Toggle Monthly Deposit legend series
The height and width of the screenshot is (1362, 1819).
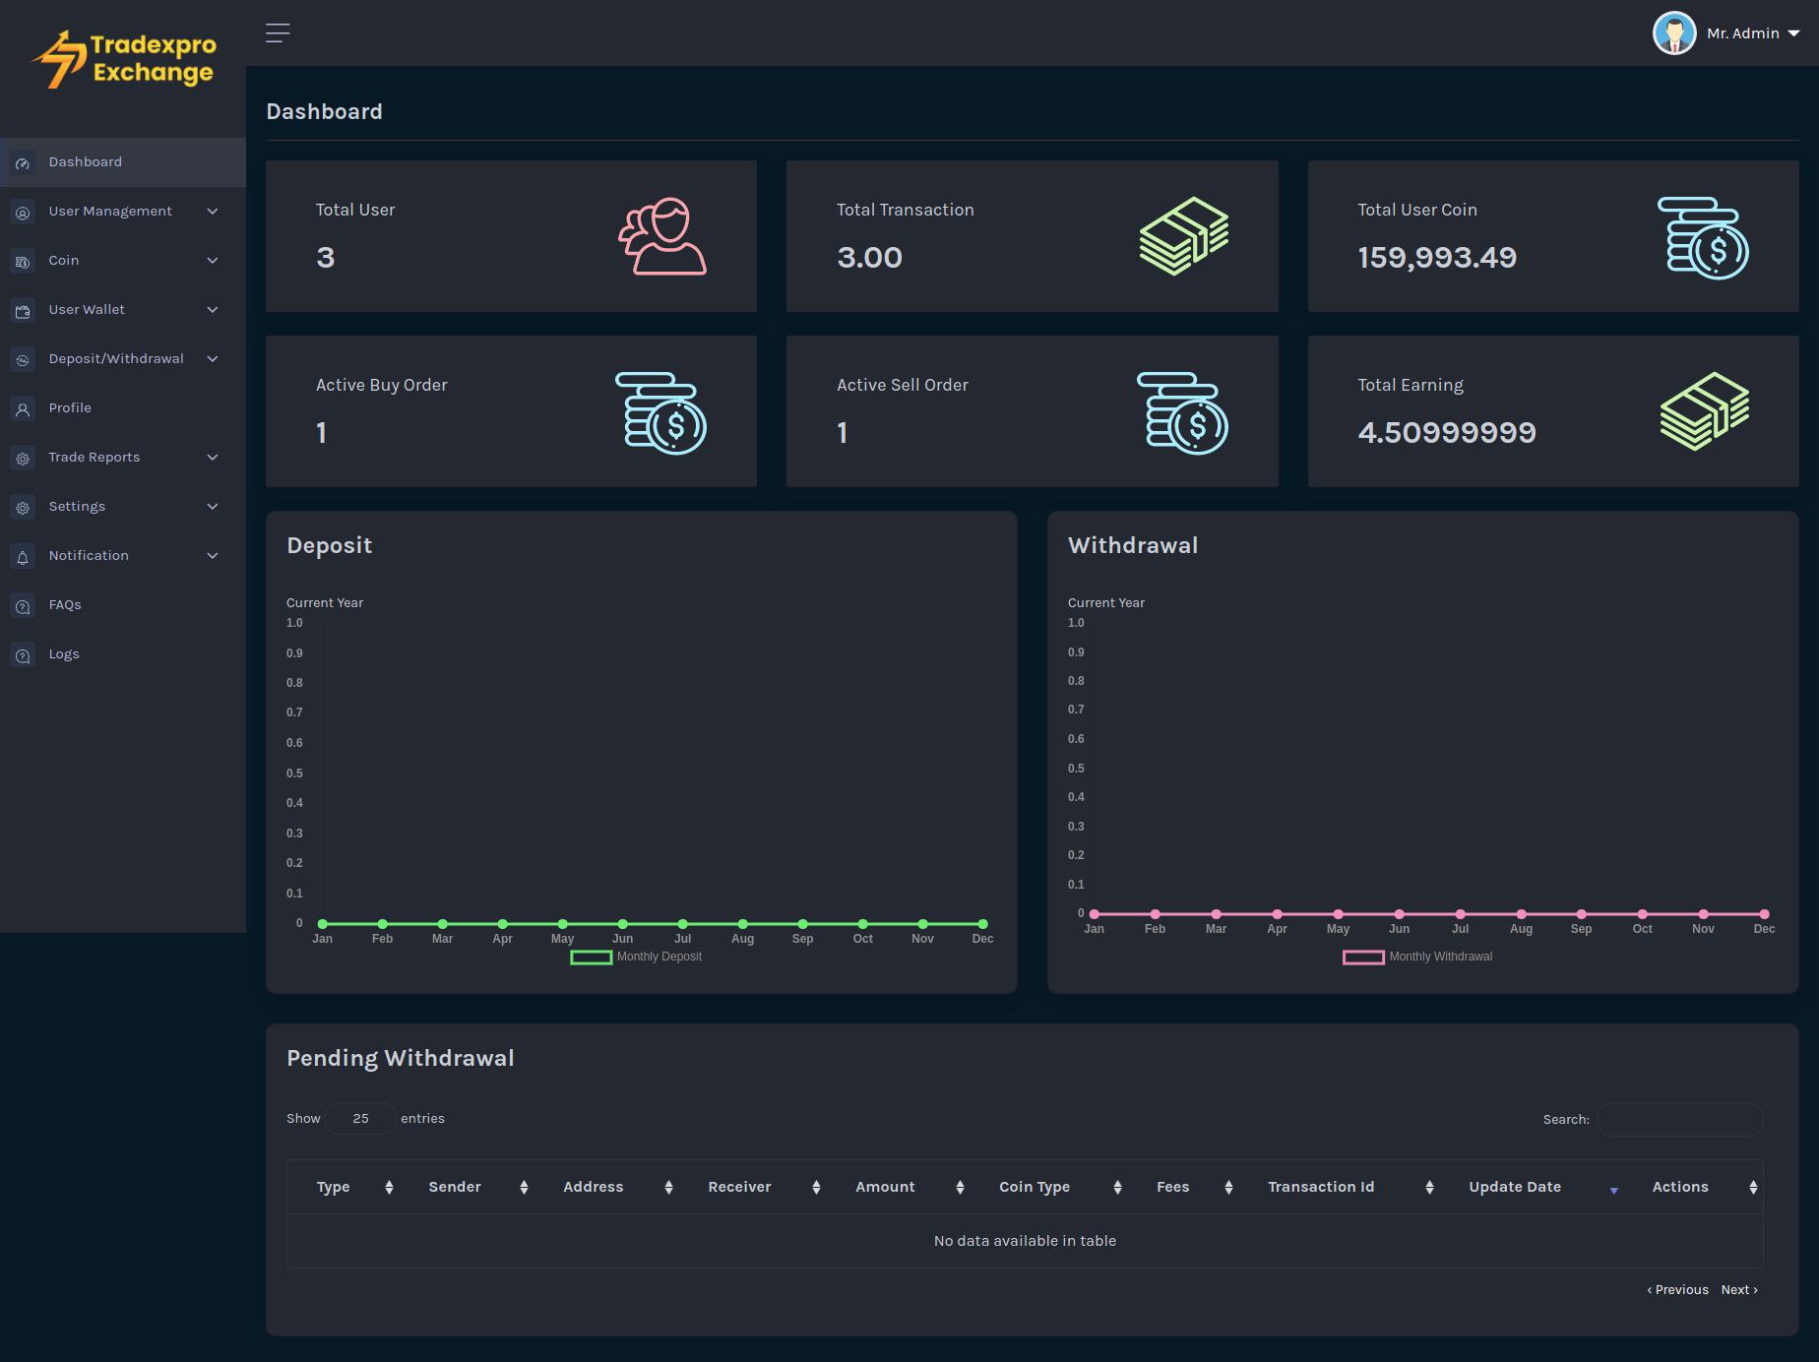(x=636, y=957)
